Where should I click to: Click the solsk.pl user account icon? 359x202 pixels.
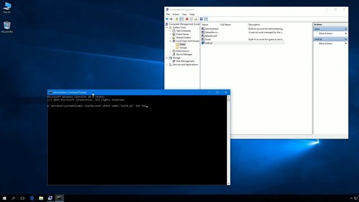click(x=203, y=43)
